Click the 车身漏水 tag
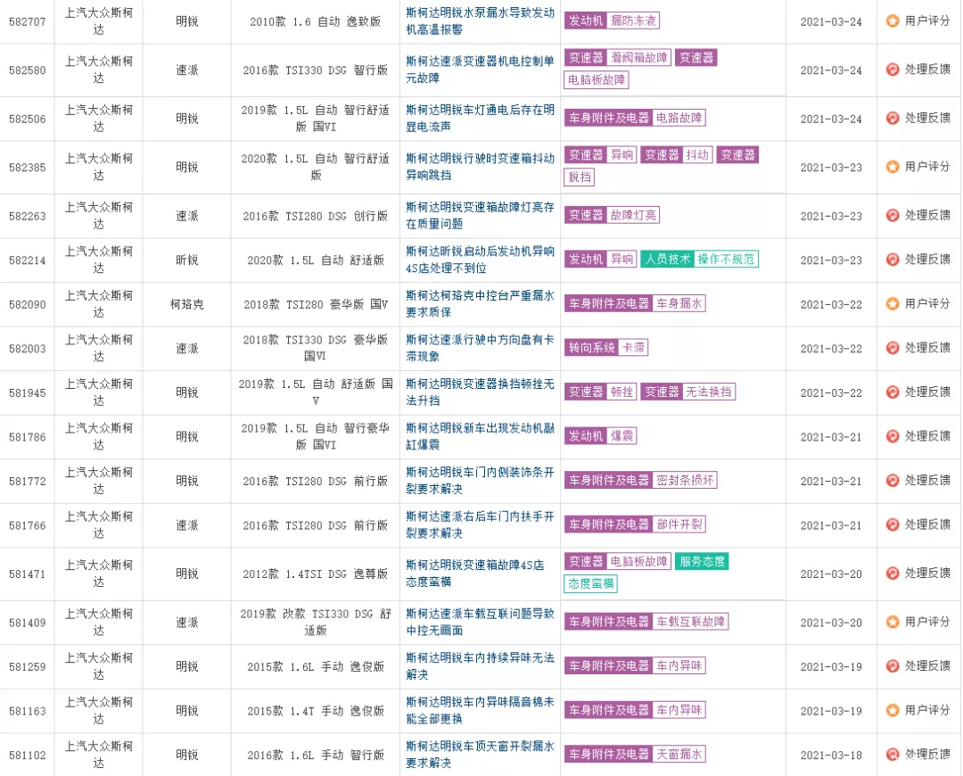Screen dimensions: 963x776 click(x=679, y=303)
